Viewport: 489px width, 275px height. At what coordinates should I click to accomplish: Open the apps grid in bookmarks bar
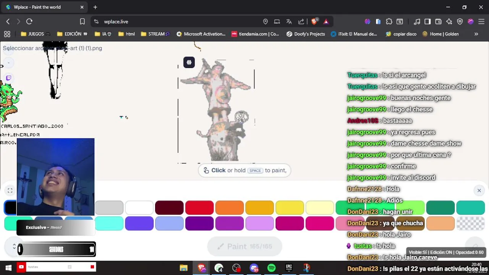[7, 34]
